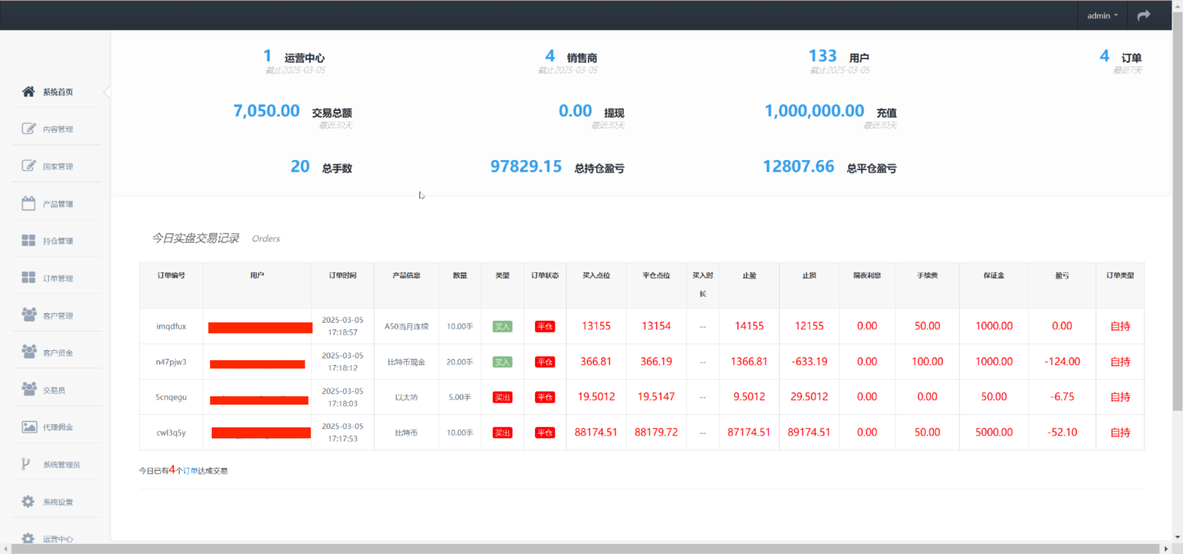Click the users icon beside 客户管理
The width and height of the screenshot is (1183, 554).
(29, 315)
